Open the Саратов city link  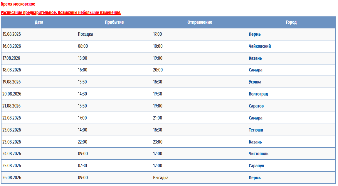click(x=256, y=106)
